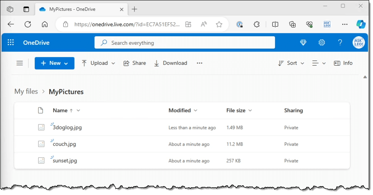Open the Help question mark
Screen dimensions: 373x195
pos(340,43)
